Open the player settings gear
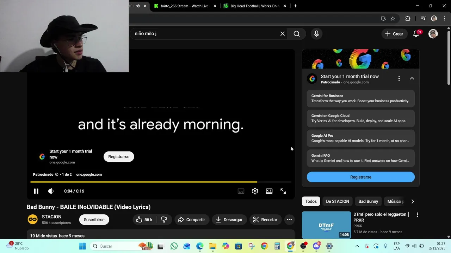Screen dimensions: 451x253 (x=255, y=191)
